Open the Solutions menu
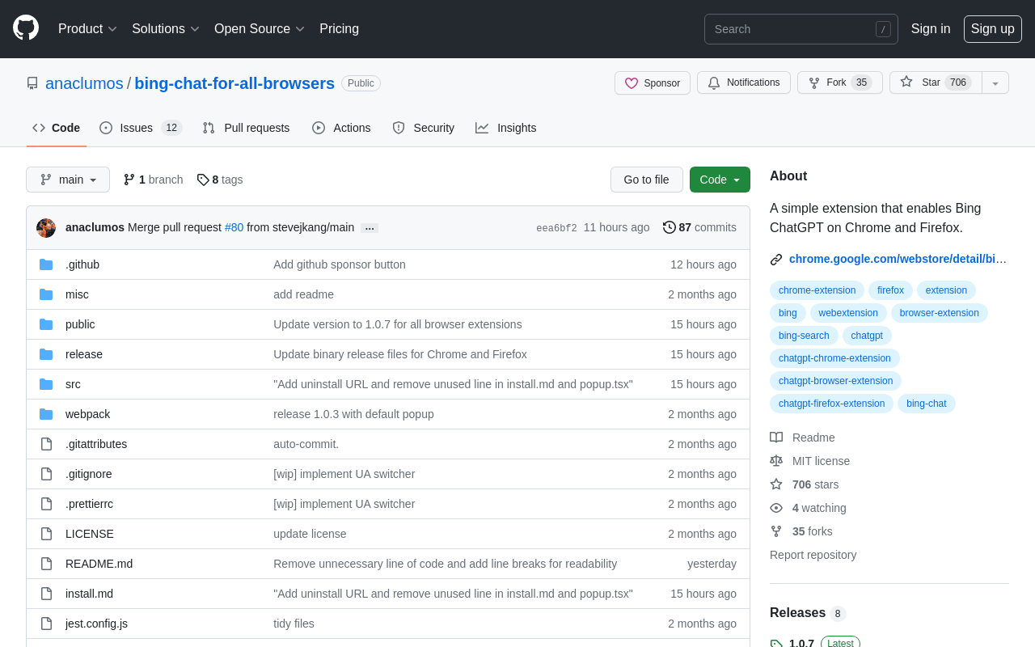This screenshot has height=647, width=1035. point(166,29)
